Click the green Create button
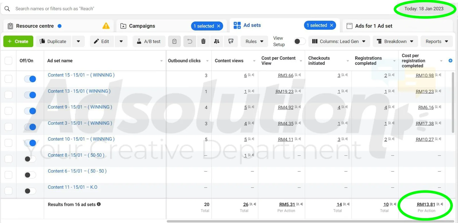 pyautogui.click(x=18, y=42)
